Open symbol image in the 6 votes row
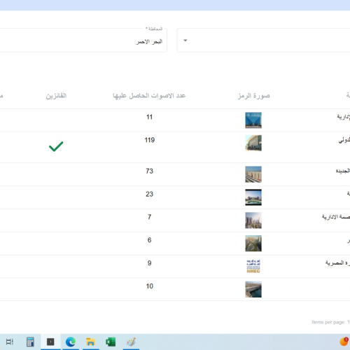The image size is (350, 350). click(253, 244)
